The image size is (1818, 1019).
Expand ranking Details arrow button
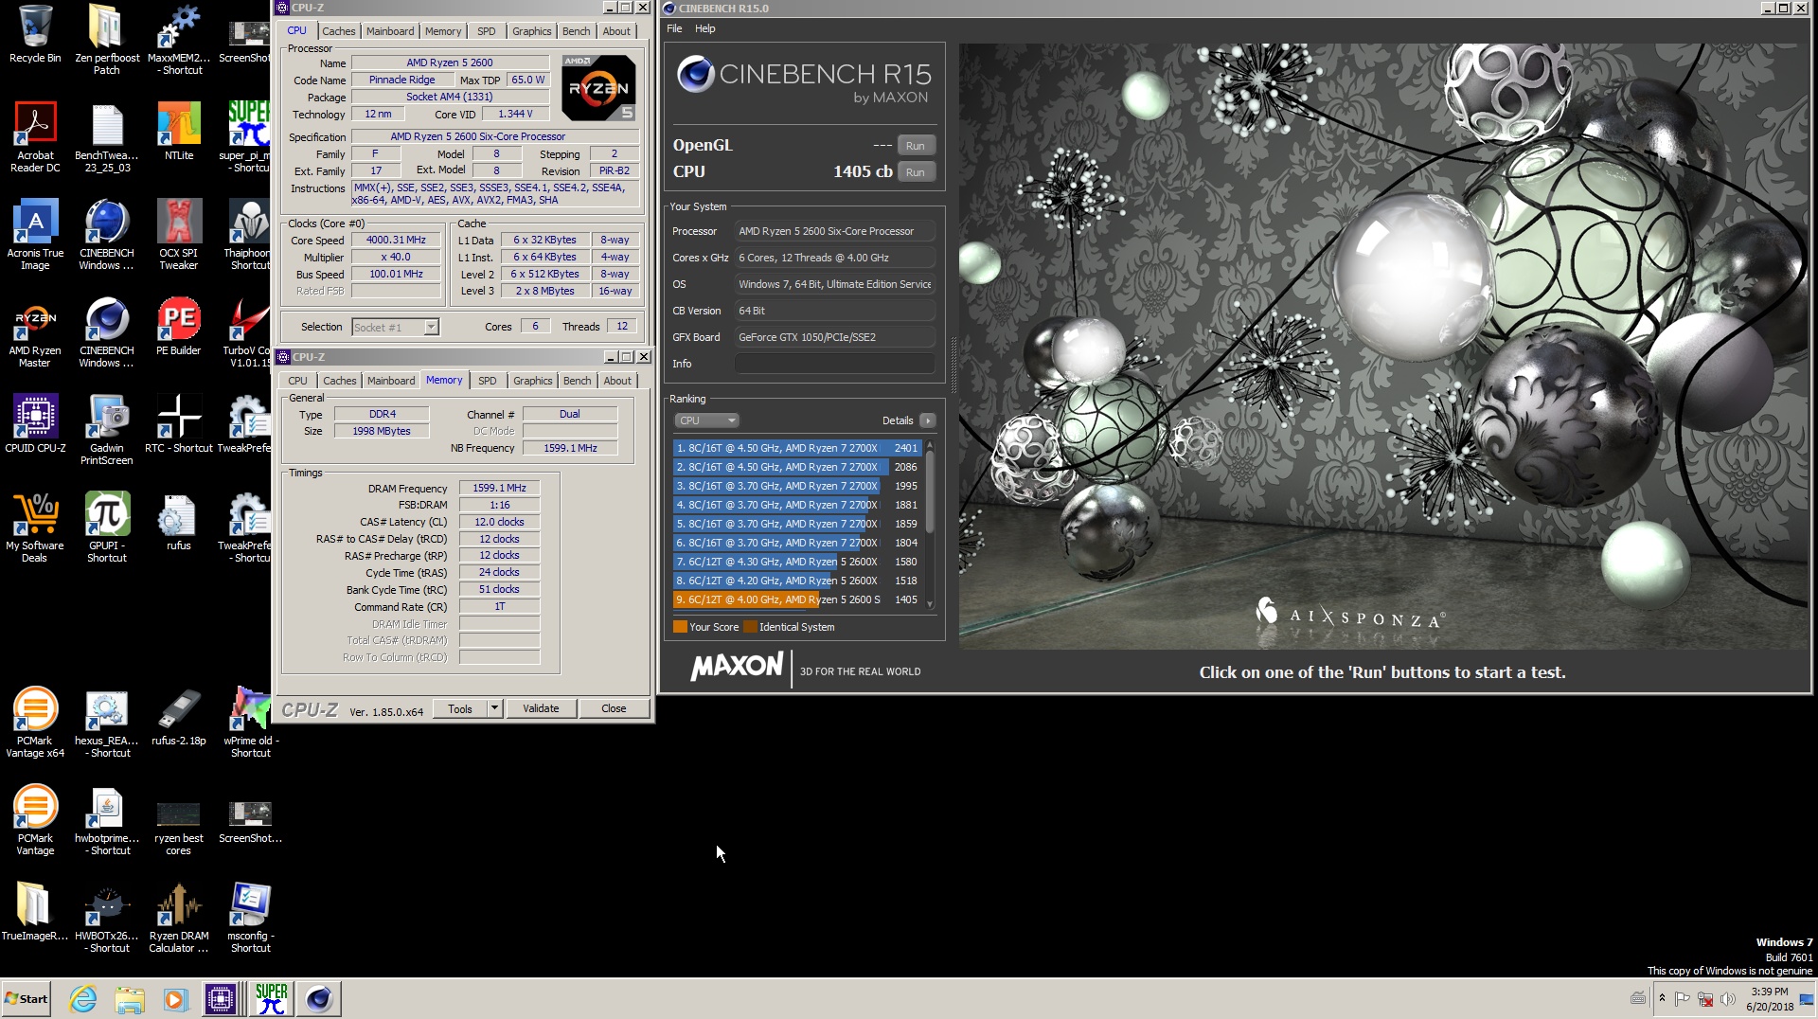click(927, 420)
